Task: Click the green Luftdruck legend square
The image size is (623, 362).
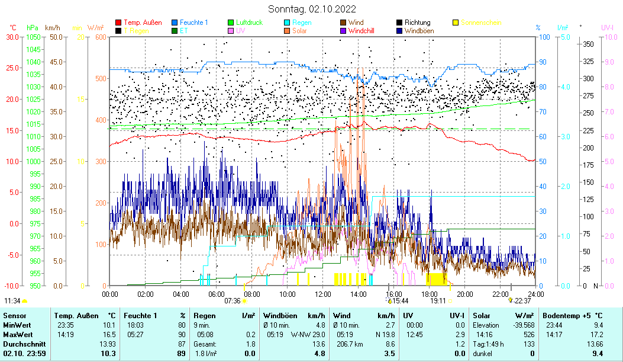Action: pos(231,23)
